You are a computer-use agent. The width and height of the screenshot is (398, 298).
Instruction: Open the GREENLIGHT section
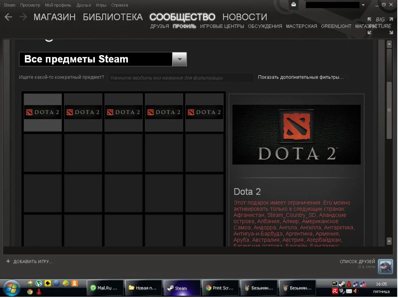click(336, 26)
